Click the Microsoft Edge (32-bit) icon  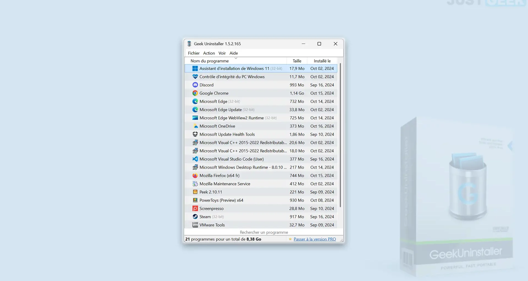[195, 101]
